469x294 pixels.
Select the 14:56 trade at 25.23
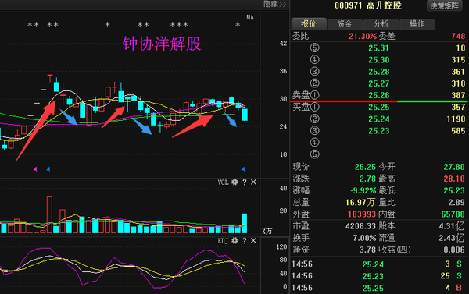click(378, 276)
